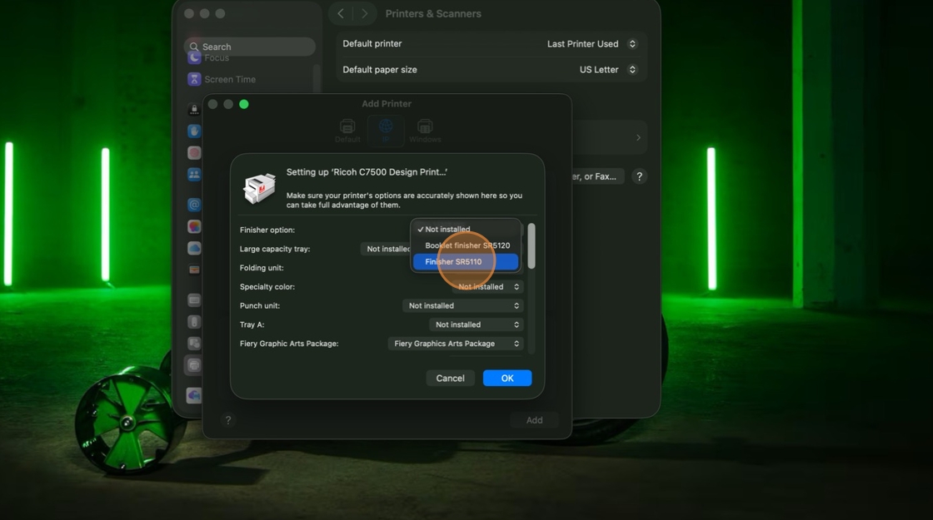Click the 'Setting up Ricoh C7500 Design Print' heading
Screen dimensions: 933x520
367,171
